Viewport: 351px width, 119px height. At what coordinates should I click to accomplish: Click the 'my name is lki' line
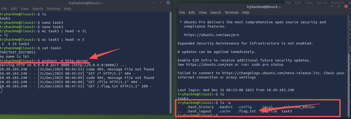pos(15,56)
